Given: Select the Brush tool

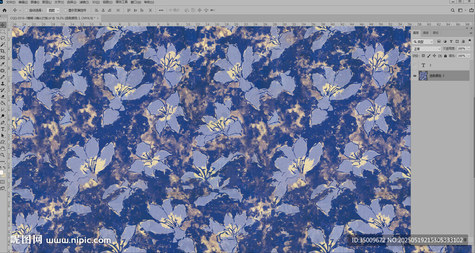Looking at the screenshot, I should [x=3, y=77].
